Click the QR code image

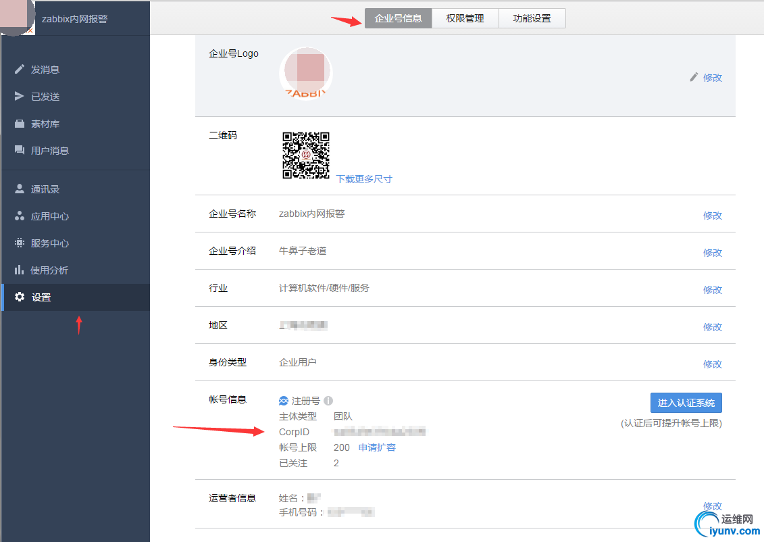[306, 155]
